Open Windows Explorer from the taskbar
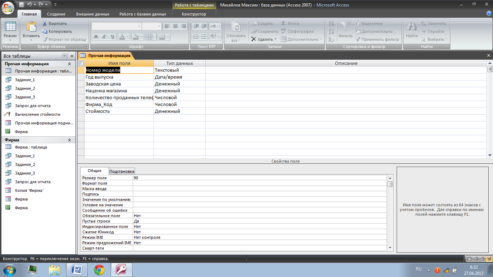 point(55,270)
